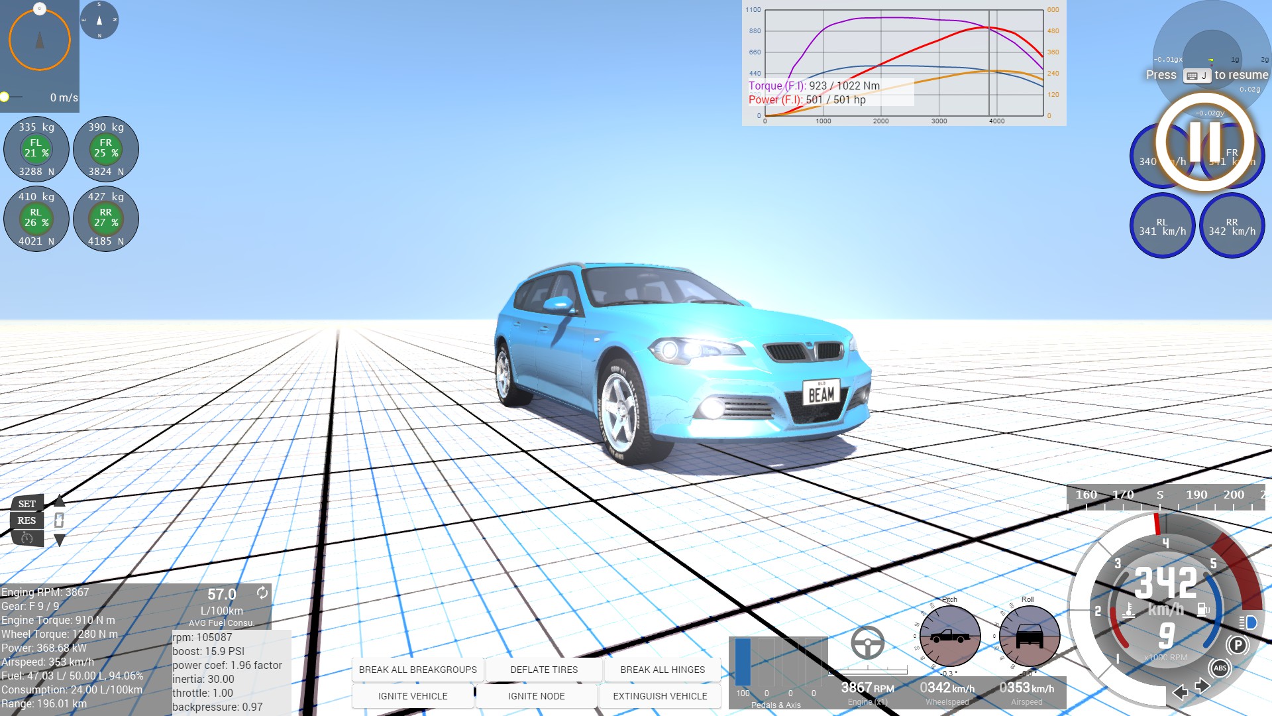Click the high beam headlight indicator
Screen dimensions: 1272x716
[1248, 623]
